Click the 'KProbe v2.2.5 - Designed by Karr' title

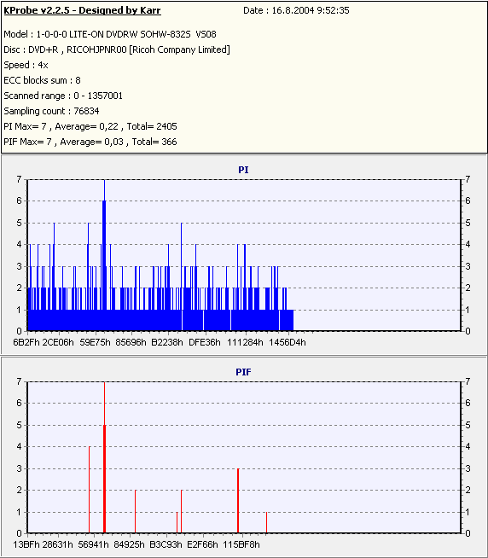82,10
